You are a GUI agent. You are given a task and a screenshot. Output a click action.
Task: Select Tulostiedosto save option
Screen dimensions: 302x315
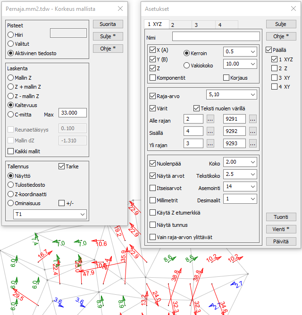(10, 185)
